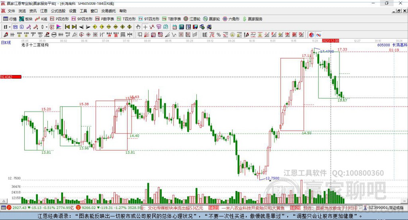
Task: Click the 文化传媒板块 news ticker item
Action: 176,208
